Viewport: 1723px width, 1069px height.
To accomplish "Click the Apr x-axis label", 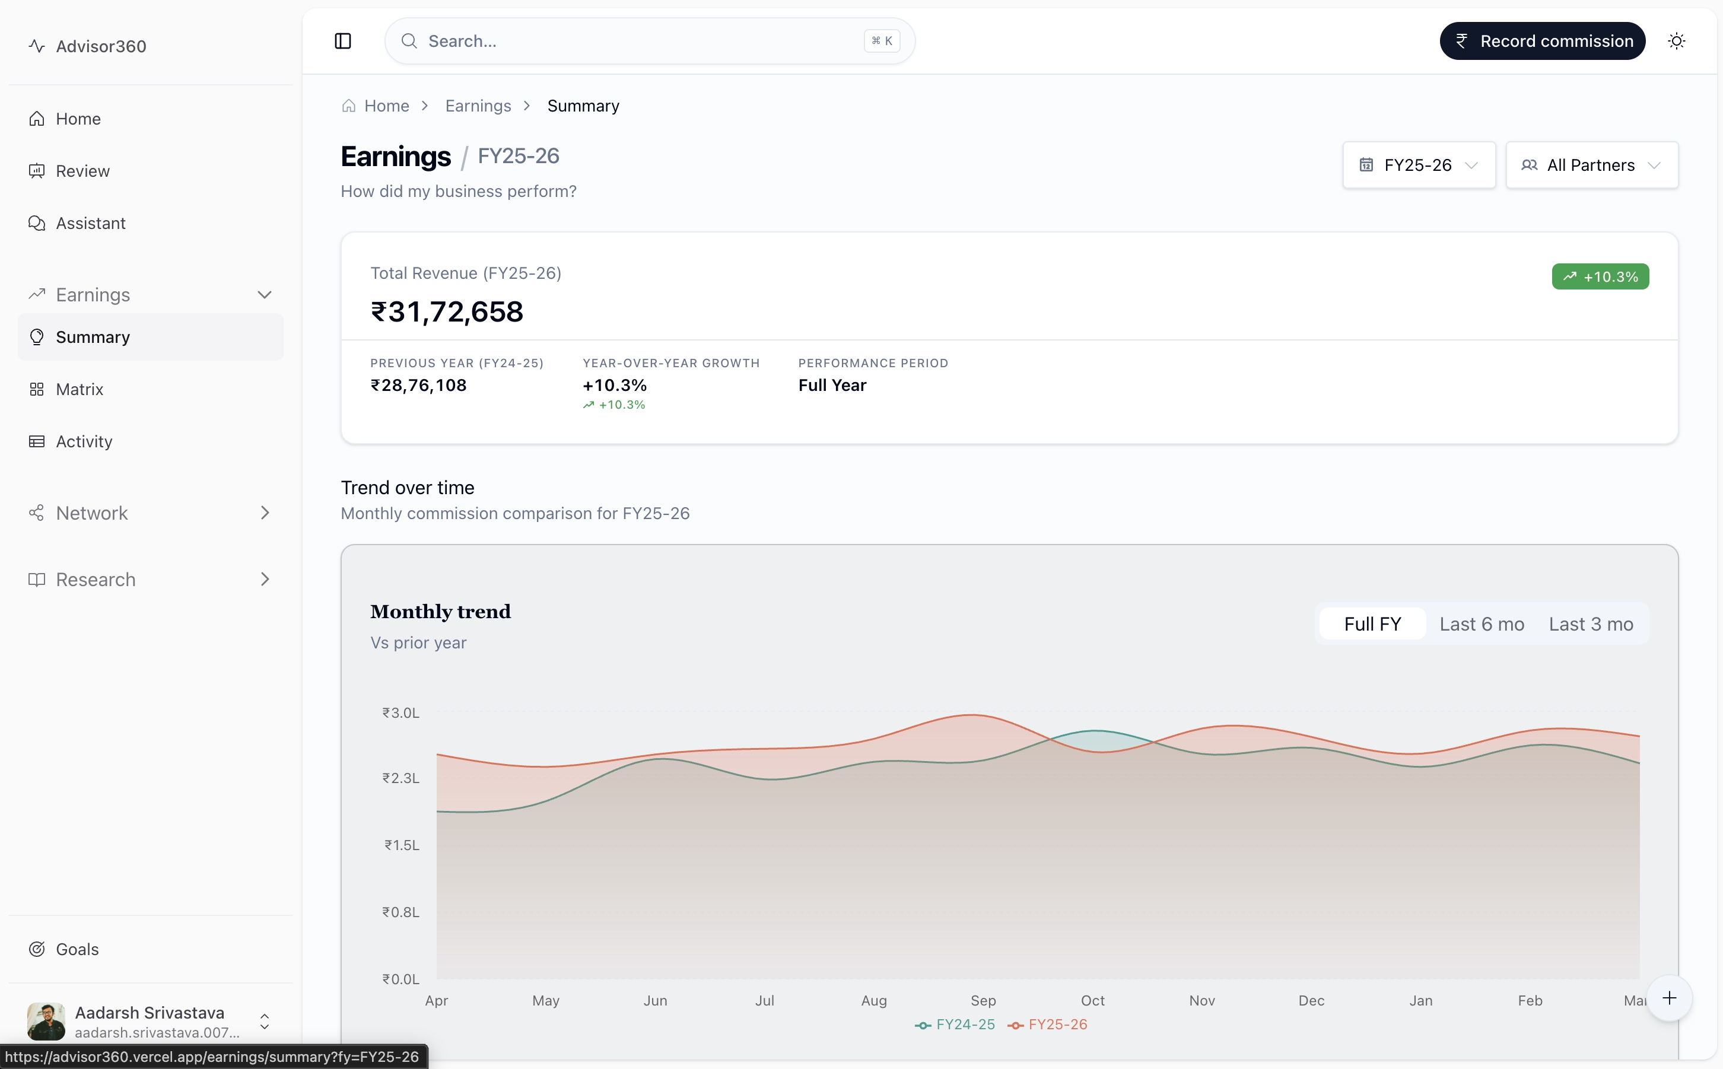I will [436, 1000].
